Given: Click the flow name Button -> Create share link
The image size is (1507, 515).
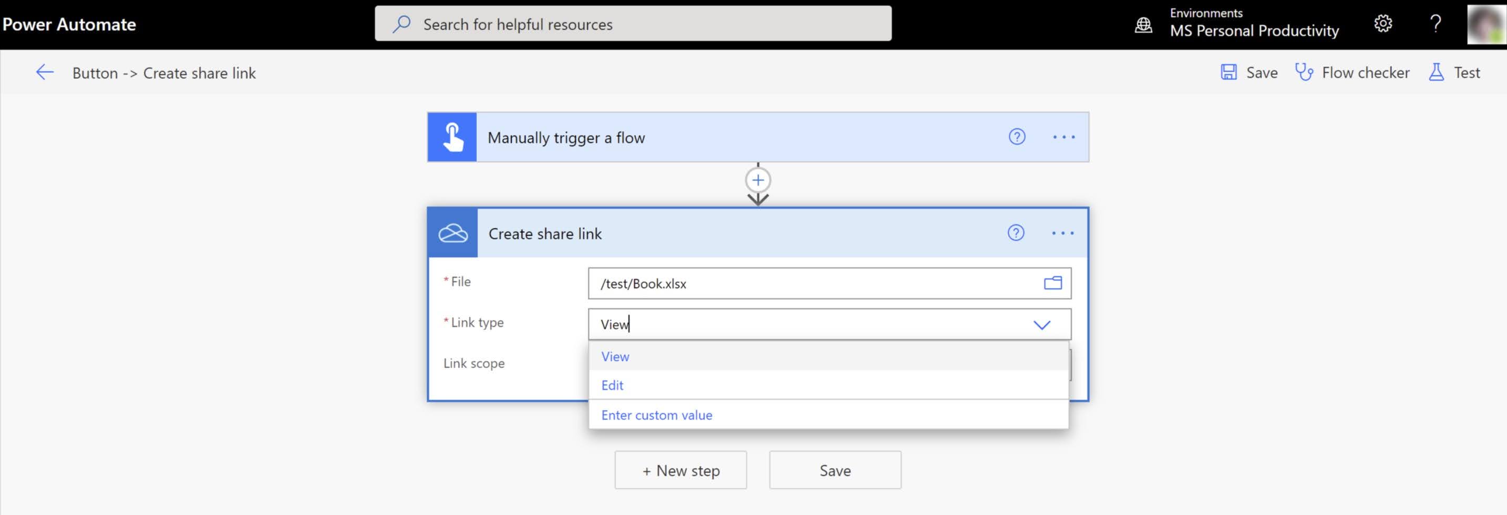Looking at the screenshot, I should click(x=164, y=73).
